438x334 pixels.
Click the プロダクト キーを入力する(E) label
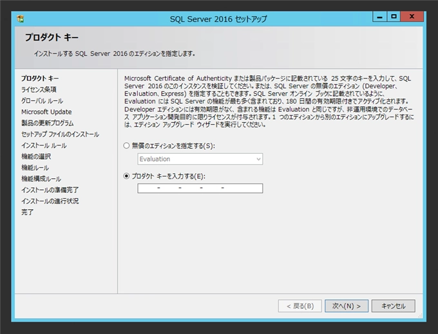169,176
